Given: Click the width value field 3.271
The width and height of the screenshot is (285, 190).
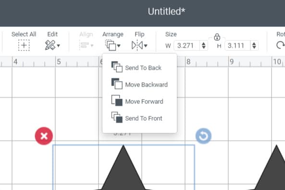Looking at the screenshot, I should [187, 46].
